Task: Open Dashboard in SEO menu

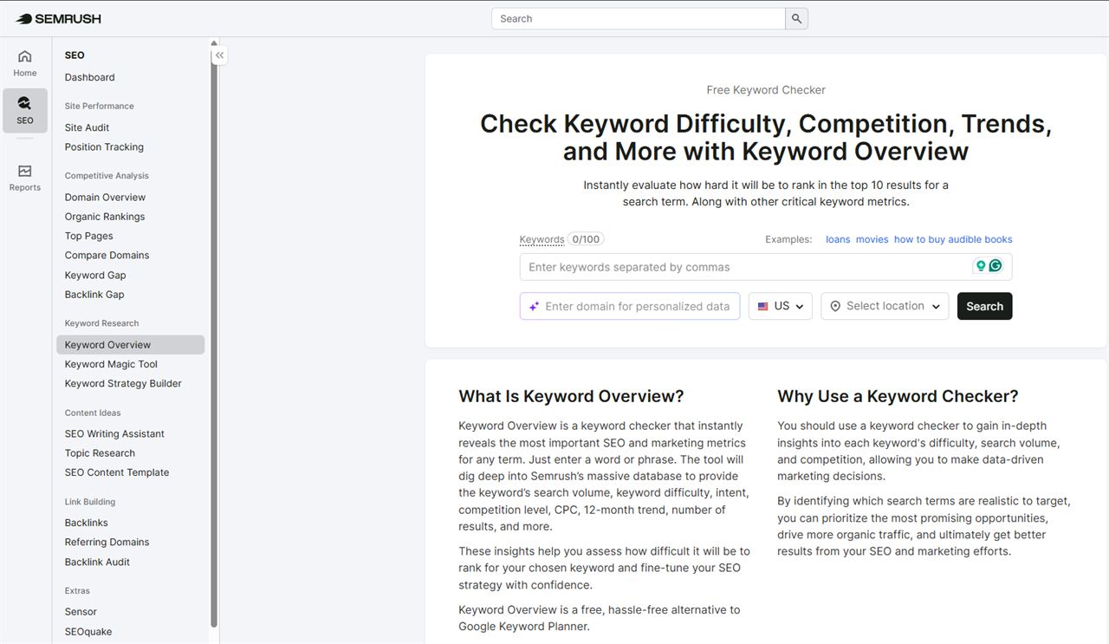Action: pos(89,77)
